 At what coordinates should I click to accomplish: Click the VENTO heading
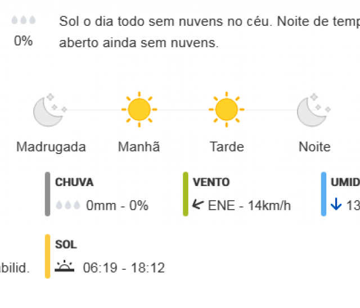211,182
